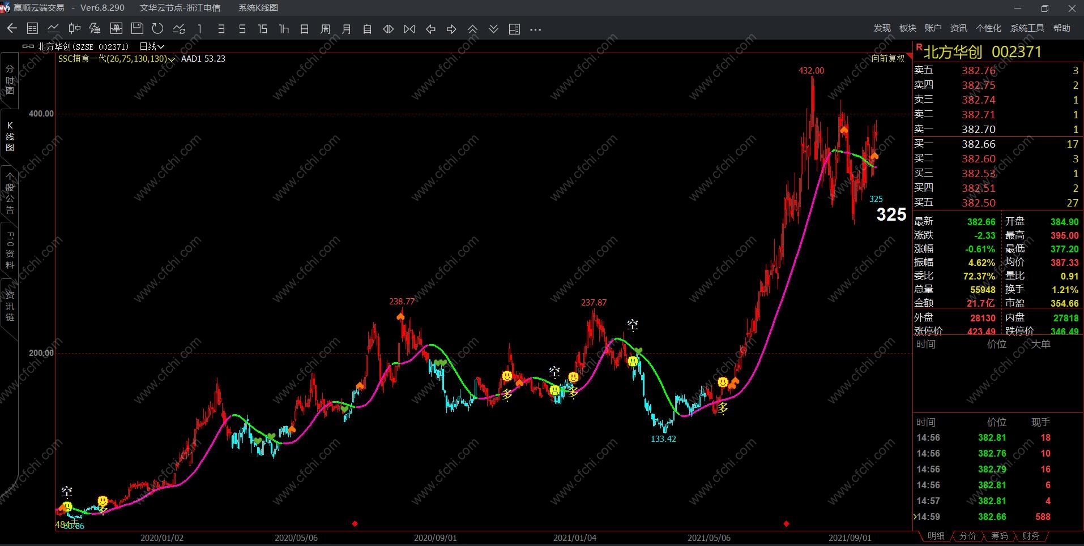Image resolution: width=1084 pixels, height=546 pixels.
Task: Switch to the time-sharing line chart icon
Action: tap(54, 29)
